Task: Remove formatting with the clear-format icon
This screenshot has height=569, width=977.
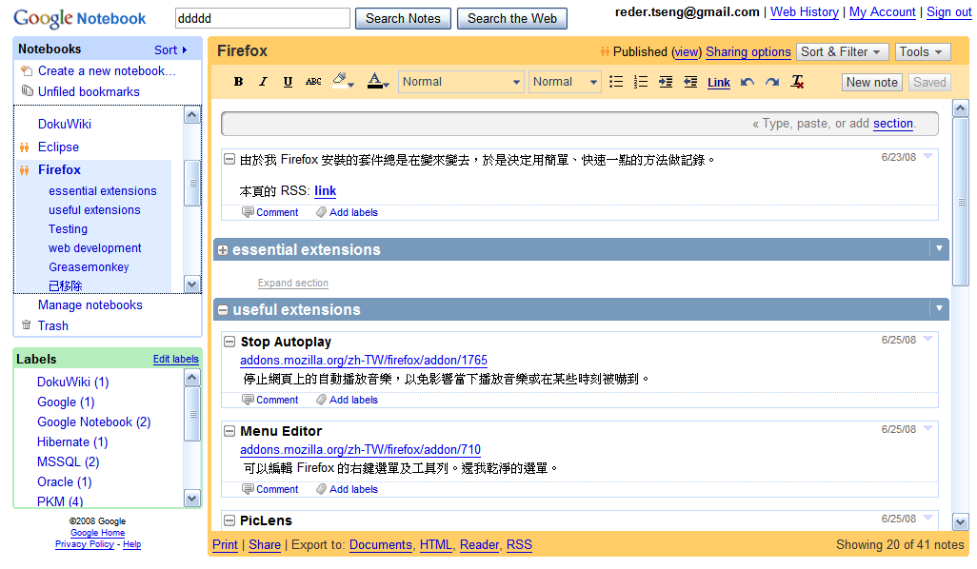Action: [798, 82]
